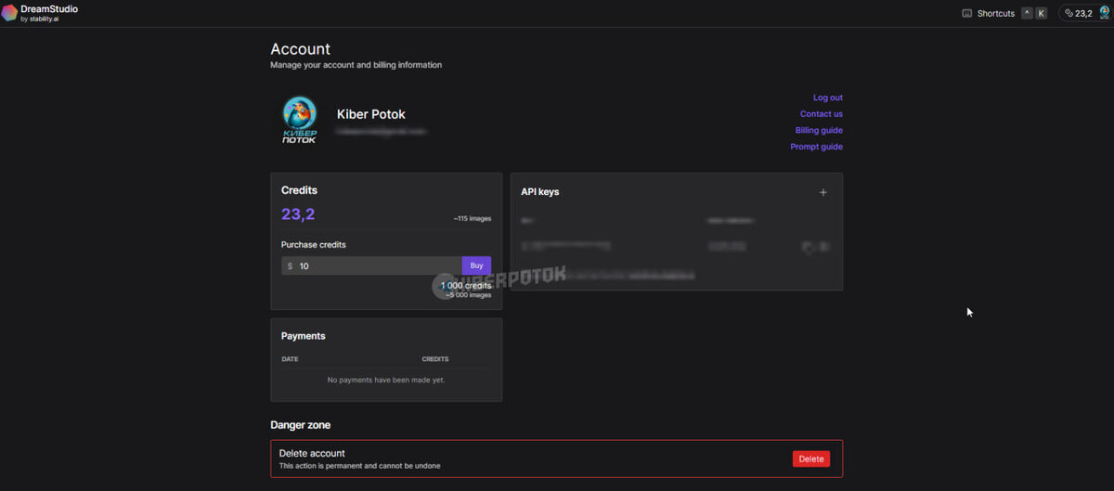Image resolution: width=1114 pixels, height=491 pixels.
Task: Click the purchase credits amount field
Action: [371, 265]
